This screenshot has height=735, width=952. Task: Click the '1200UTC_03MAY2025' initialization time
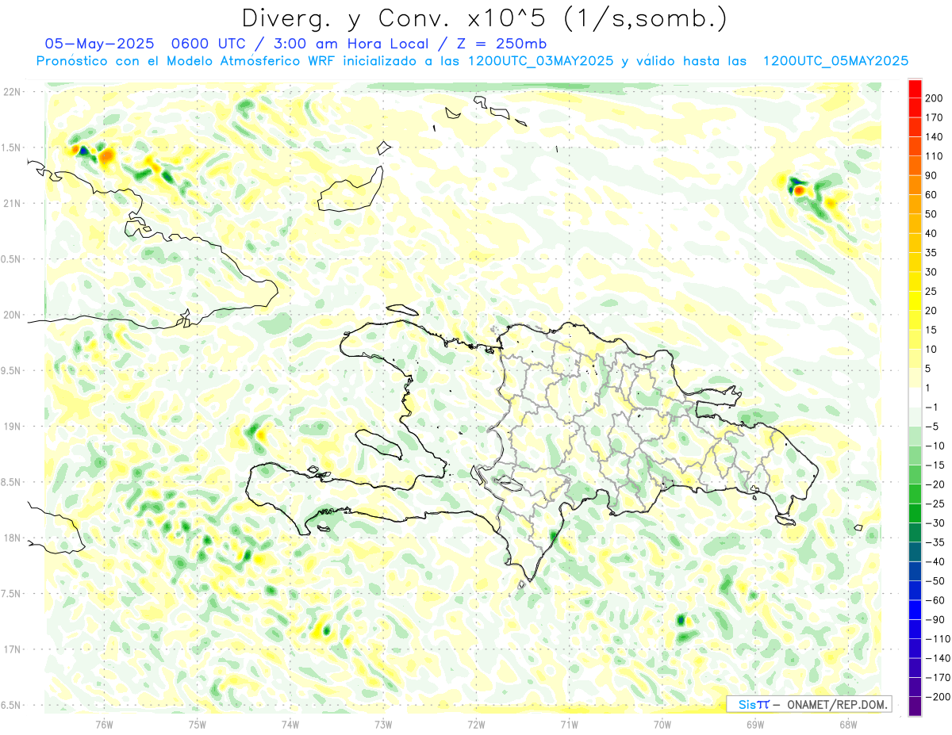click(x=541, y=61)
